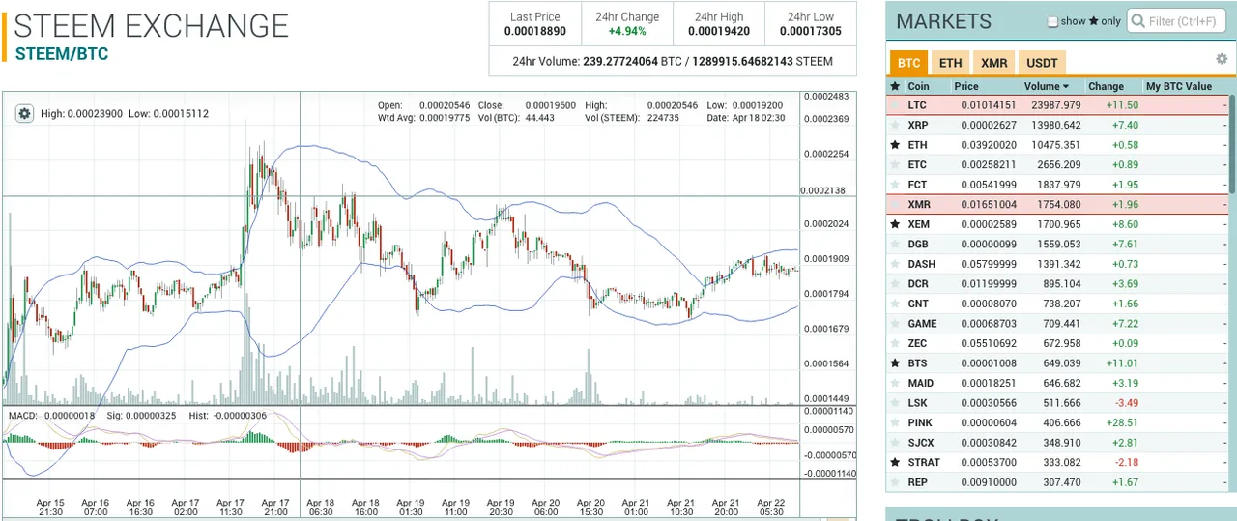The height and width of the screenshot is (521, 1237).
Task: Open the ZEC coin market
Action: pos(917,343)
